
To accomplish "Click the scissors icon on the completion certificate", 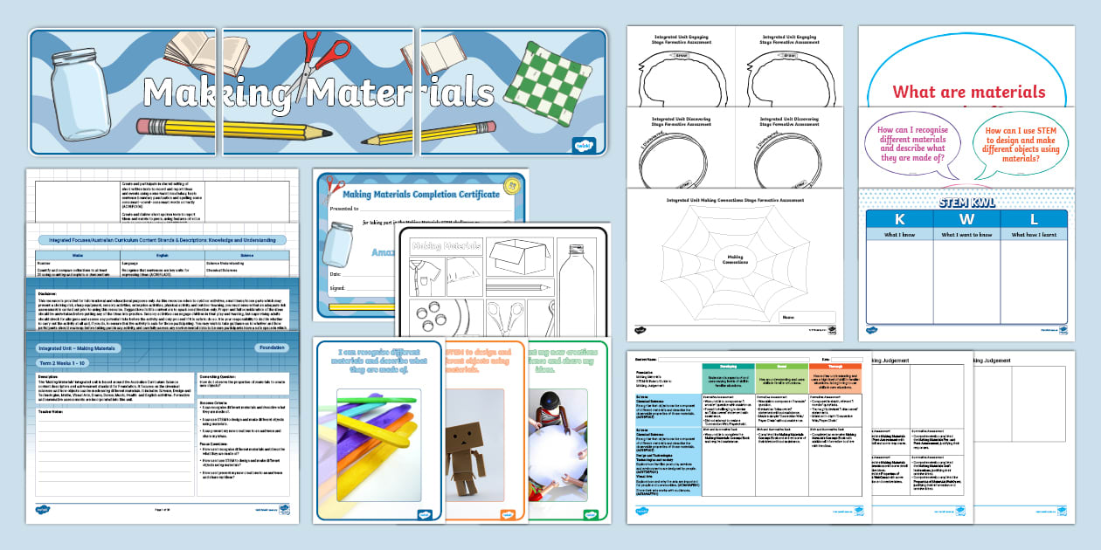I will (334, 189).
